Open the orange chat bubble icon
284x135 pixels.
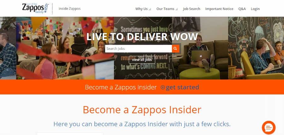click(x=269, y=127)
